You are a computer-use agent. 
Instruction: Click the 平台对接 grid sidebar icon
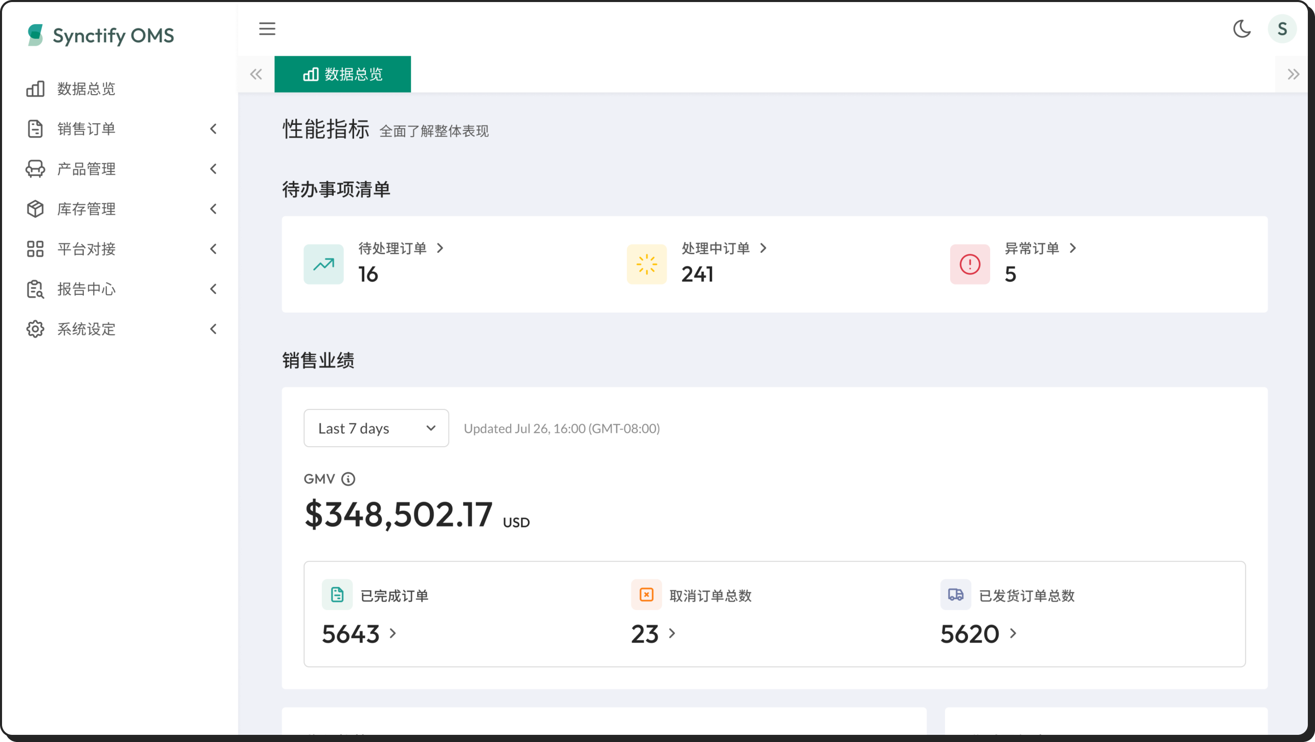pos(35,249)
